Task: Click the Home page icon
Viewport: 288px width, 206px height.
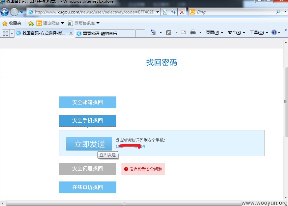Action: [x=153, y=32]
